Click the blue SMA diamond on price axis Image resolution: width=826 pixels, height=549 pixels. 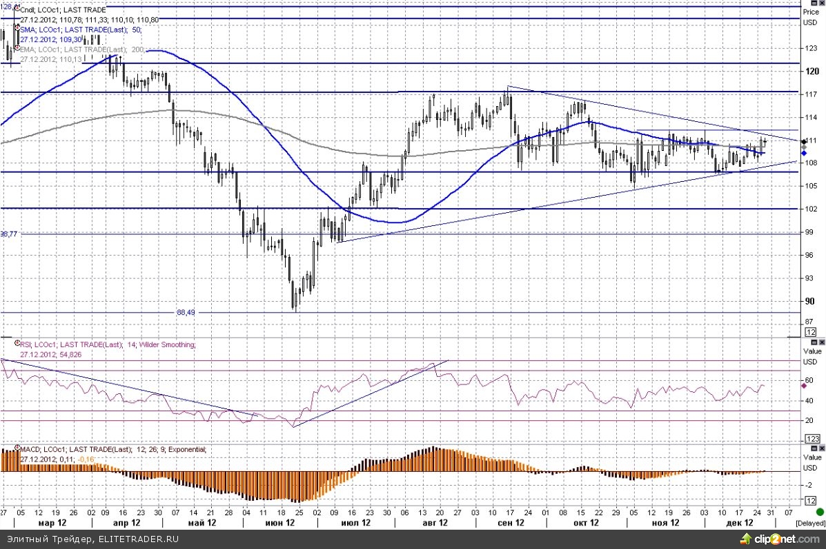tap(804, 153)
